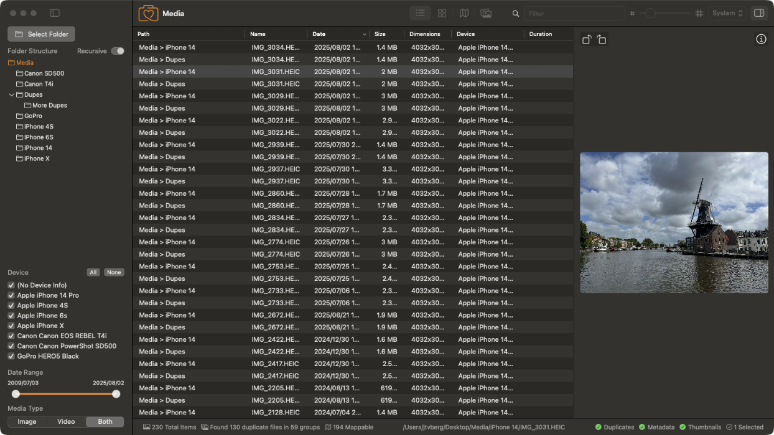The image size is (774, 435).
Task: Switch to the gallery view
Action: (486, 12)
